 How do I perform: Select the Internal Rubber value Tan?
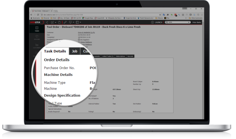click(x=114, y=104)
